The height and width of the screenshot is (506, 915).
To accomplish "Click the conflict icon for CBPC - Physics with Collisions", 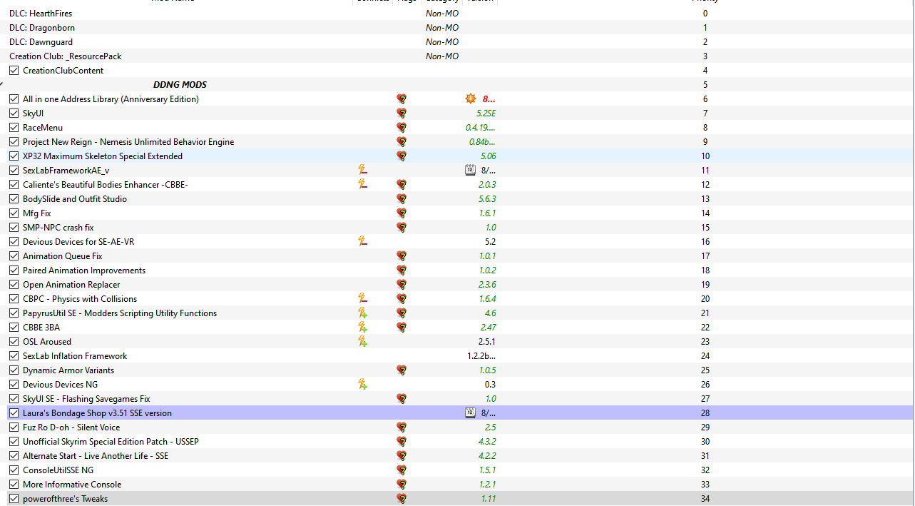I will pyautogui.click(x=363, y=298).
